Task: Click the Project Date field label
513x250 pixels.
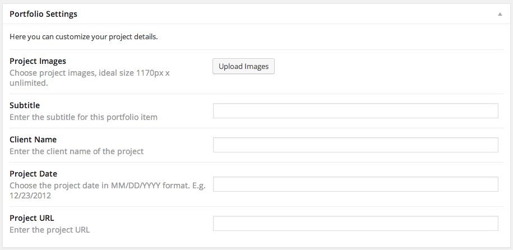Action: [33, 174]
